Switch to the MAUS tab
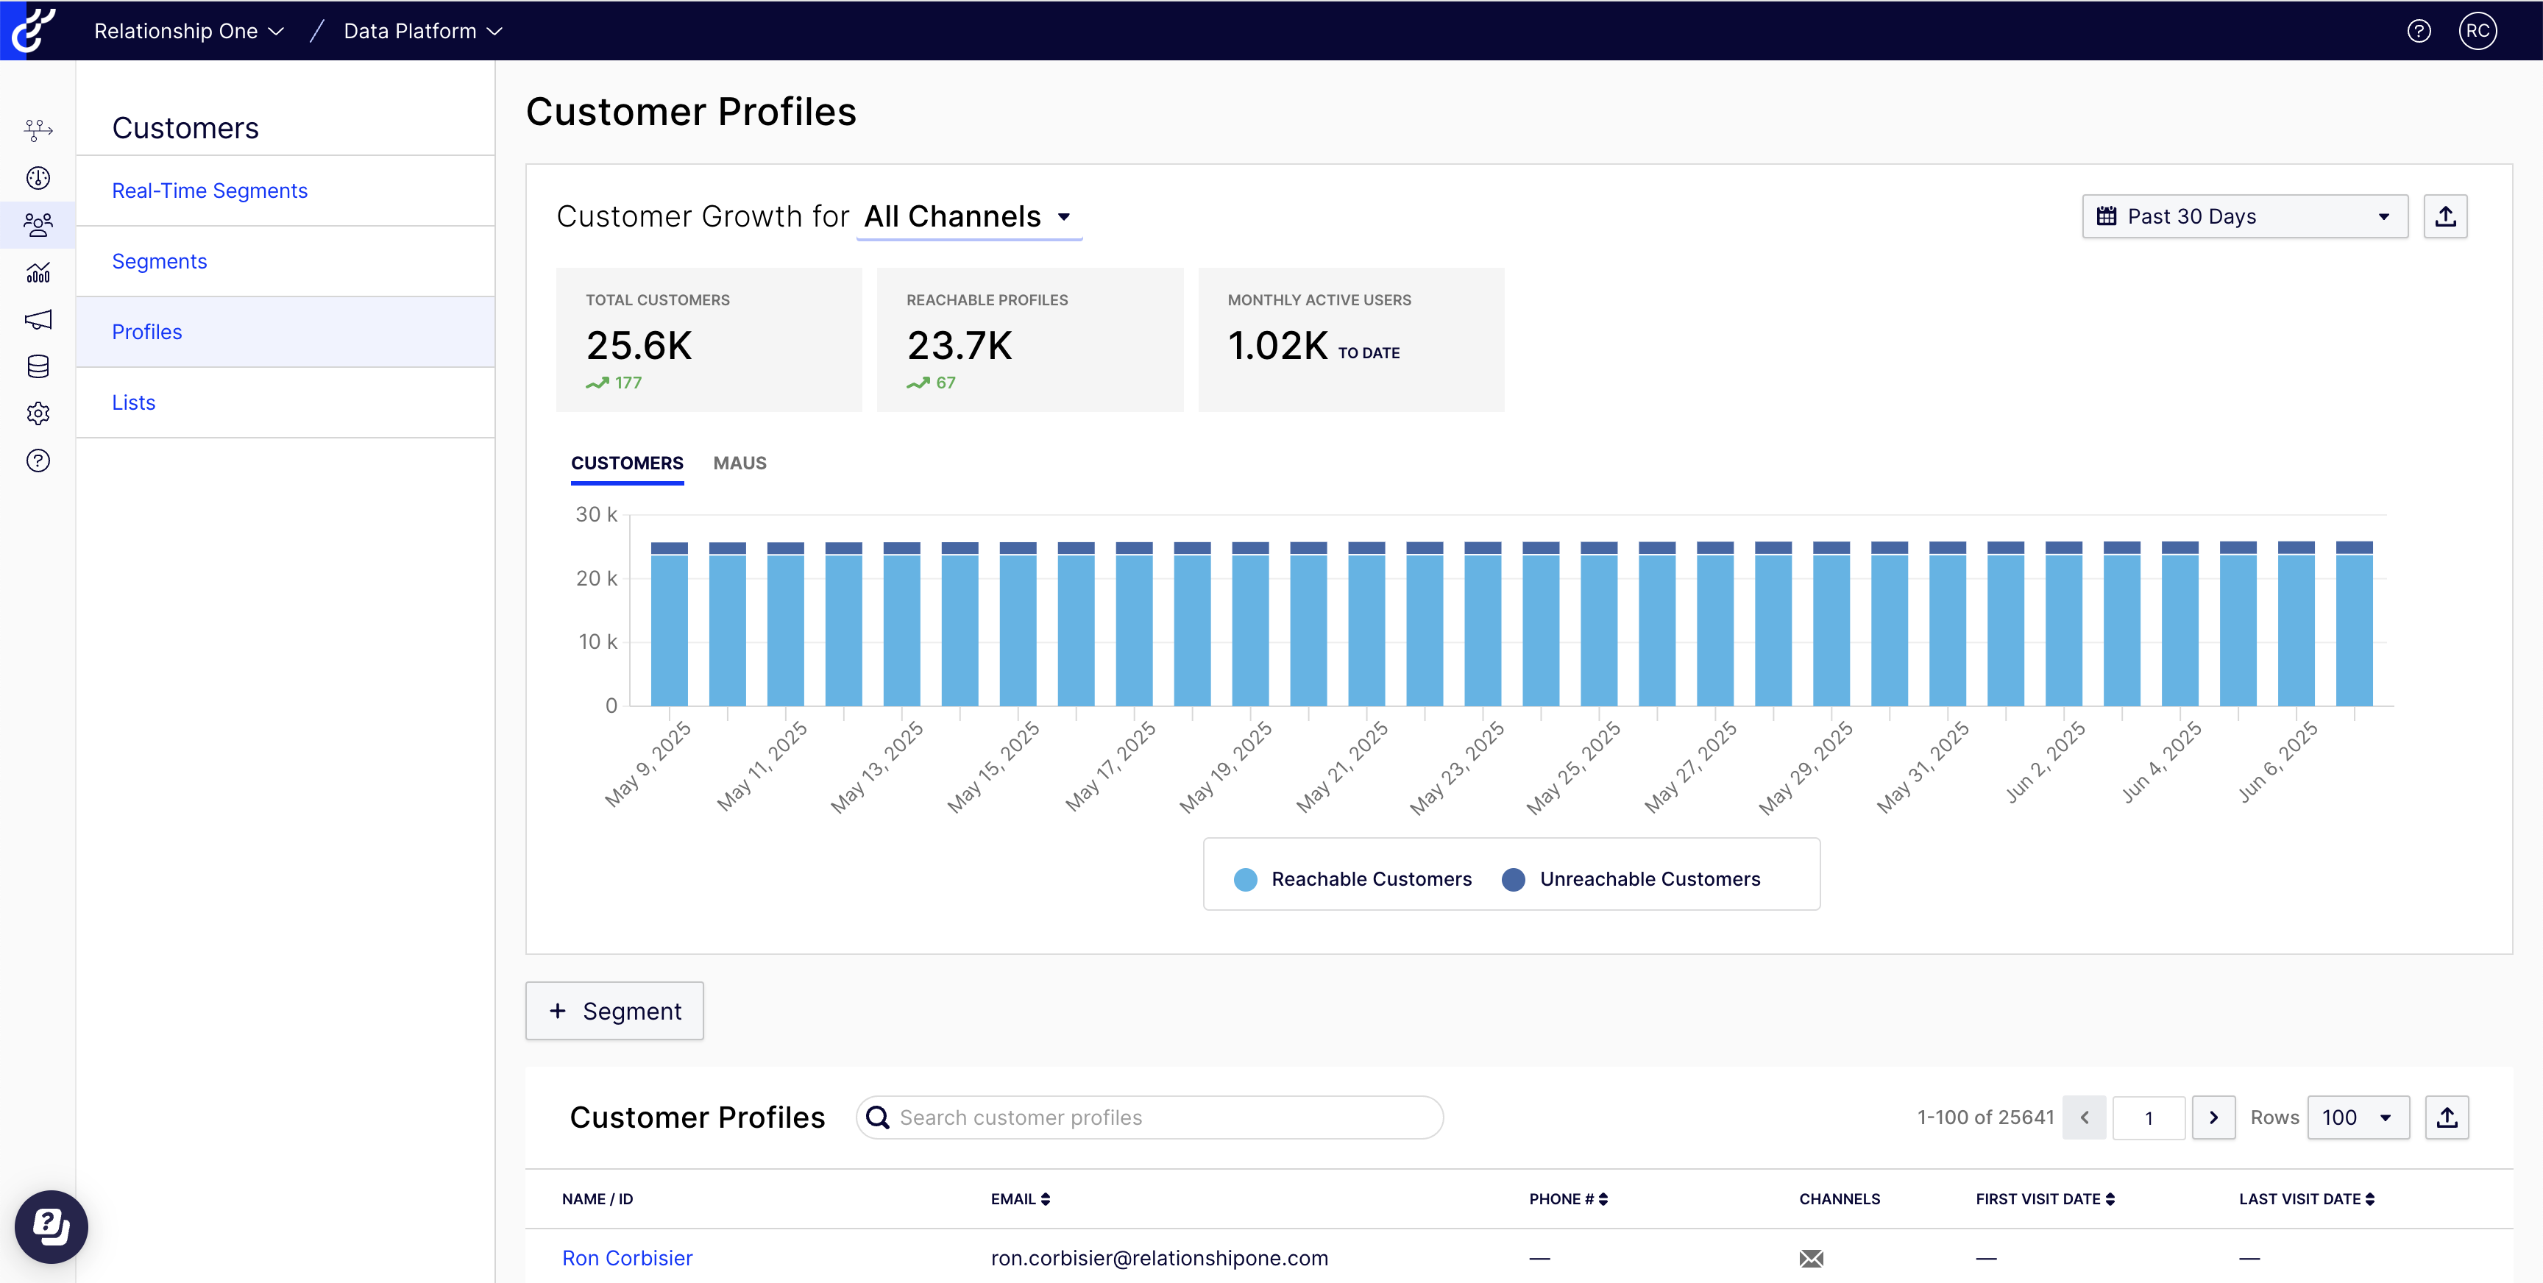Screen dimensions: 2543x1283 [x=740, y=462]
